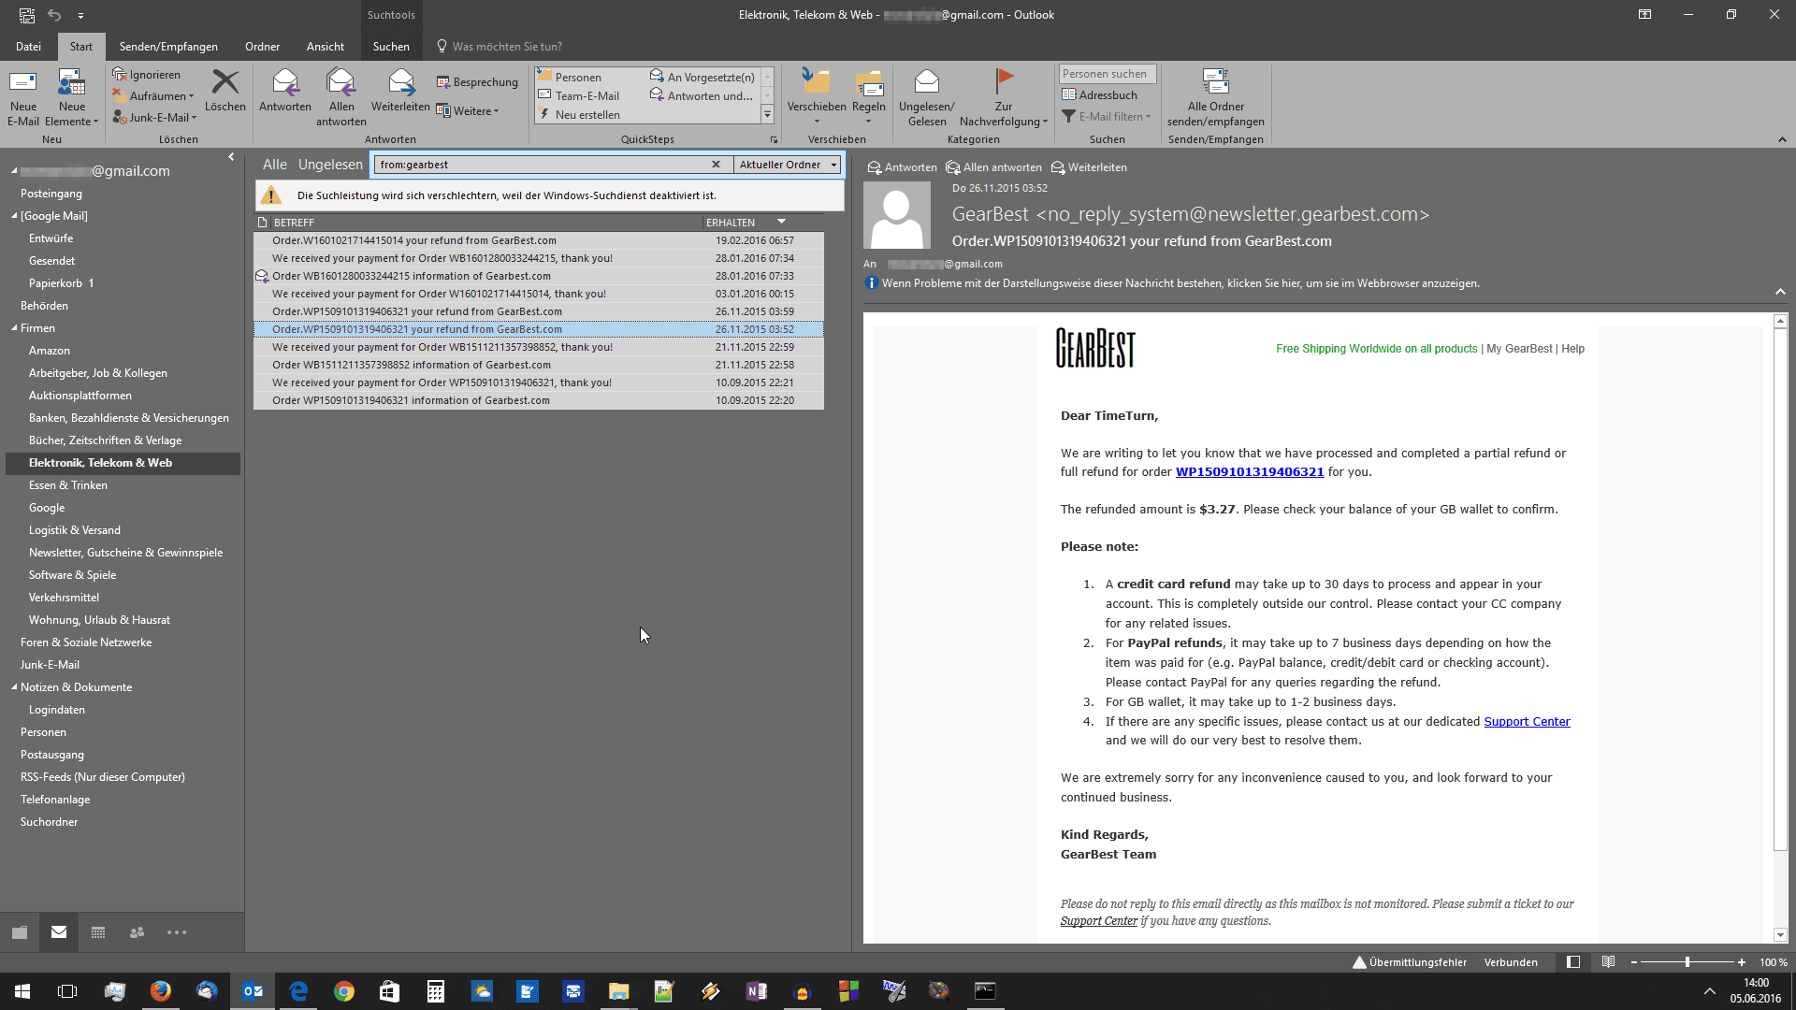This screenshot has height=1010, width=1796.
Task: Open Neue Elemente menu button
Action: pyautogui.click(x=72, y=97)
